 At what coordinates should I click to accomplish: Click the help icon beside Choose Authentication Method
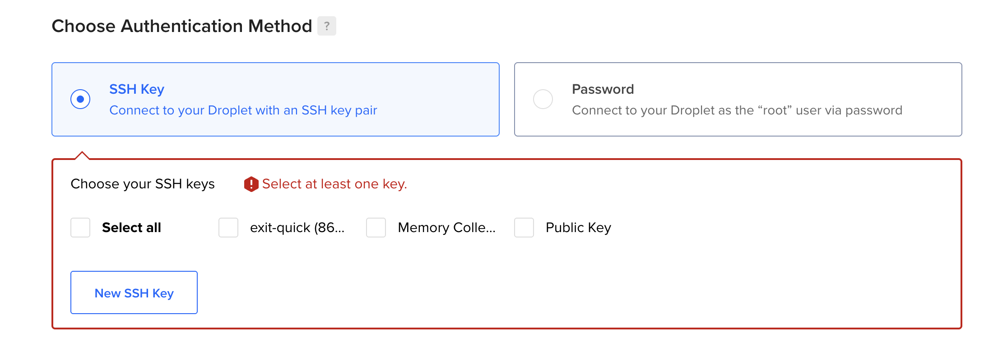coord(326,26)
